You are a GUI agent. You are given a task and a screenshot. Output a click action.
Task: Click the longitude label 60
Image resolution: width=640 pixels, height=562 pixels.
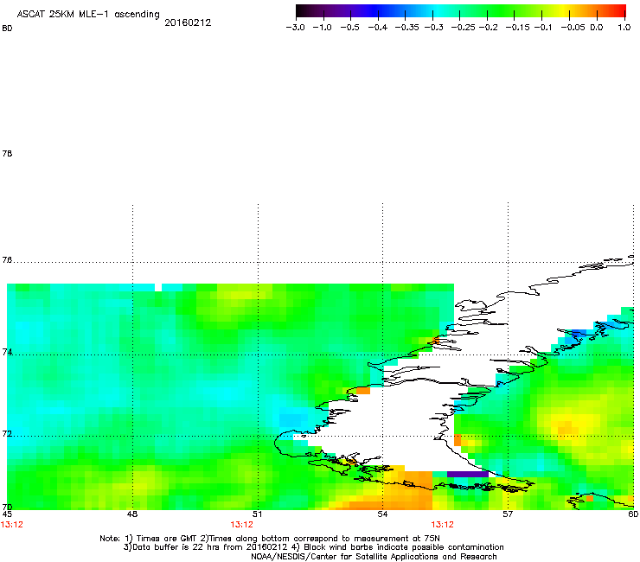(633, 514)
